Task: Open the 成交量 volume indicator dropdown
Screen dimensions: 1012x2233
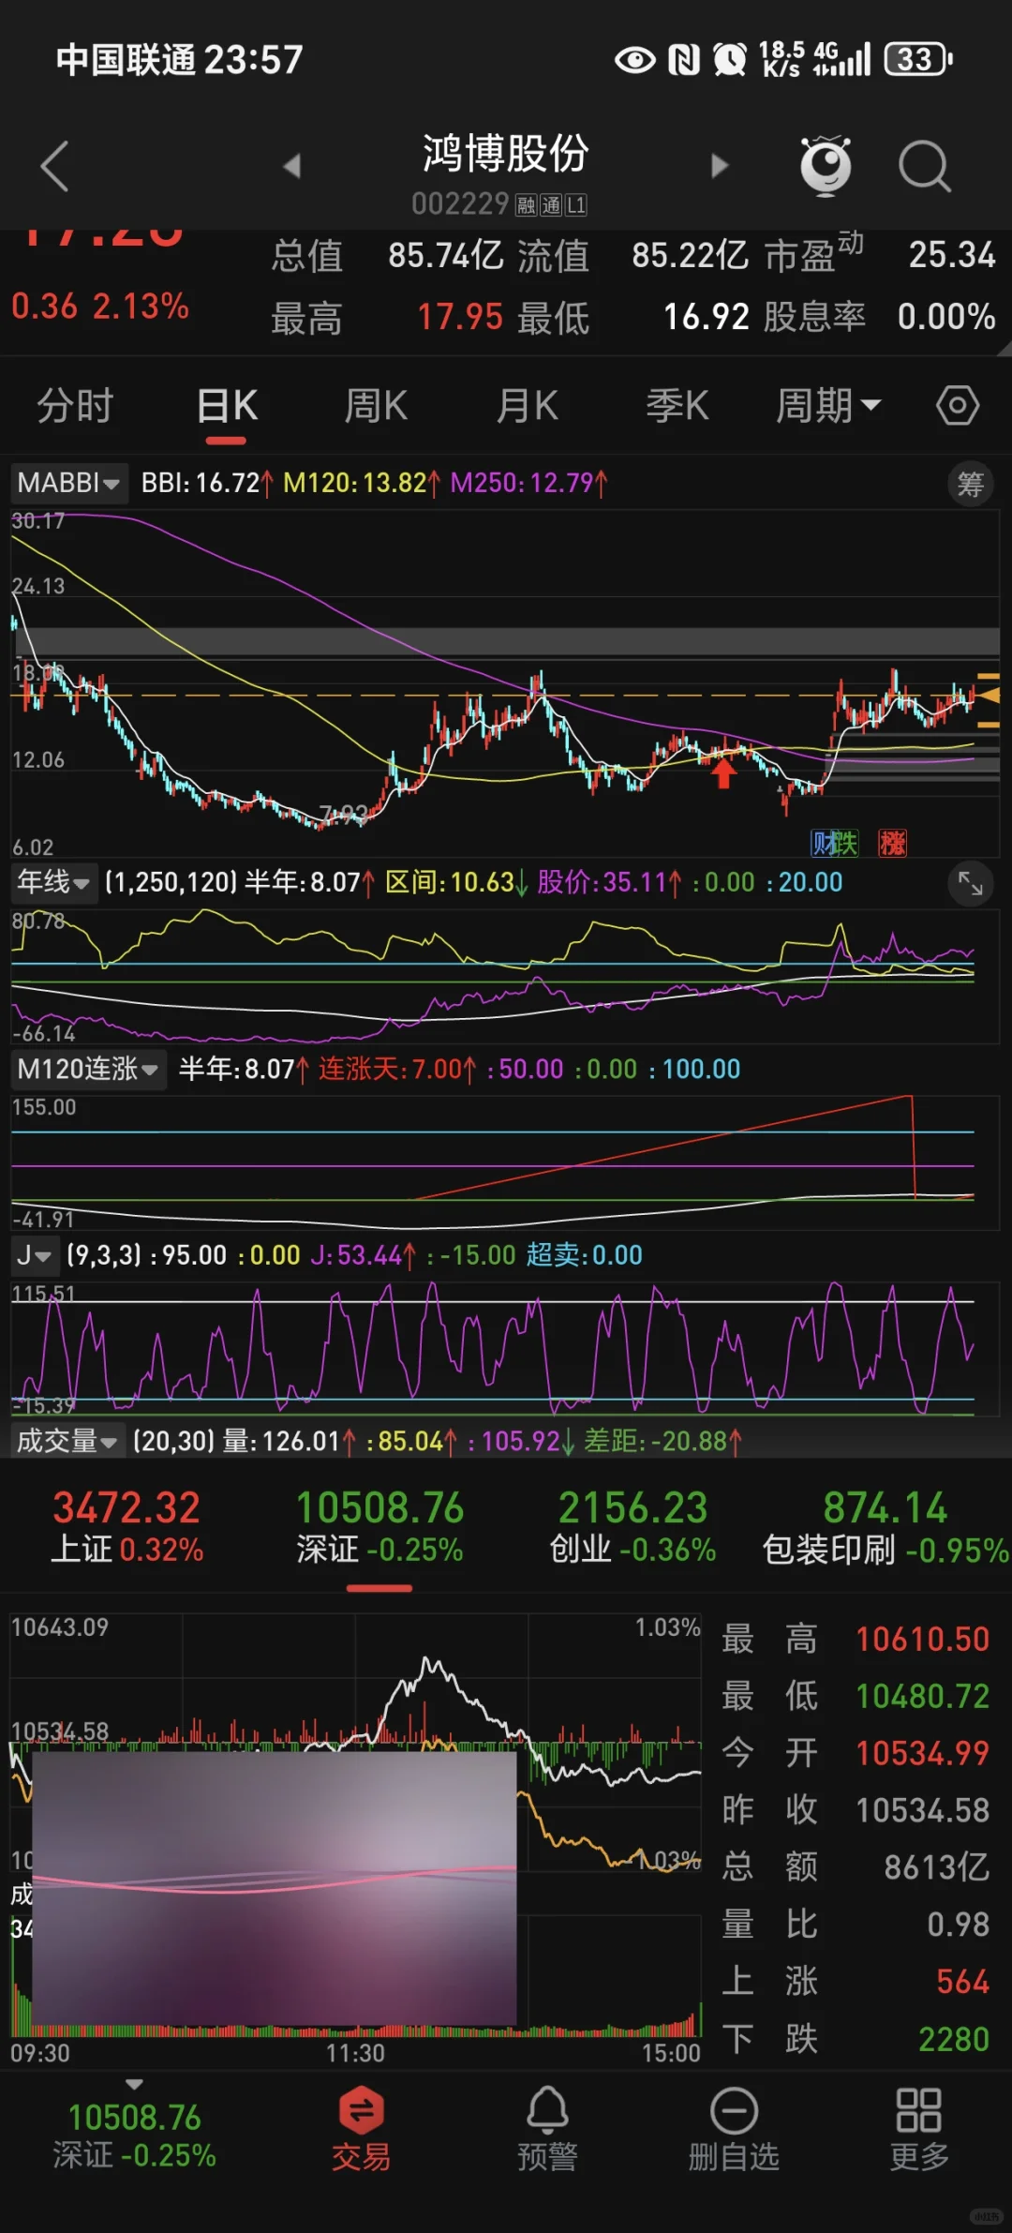Action: [67, 1441]
